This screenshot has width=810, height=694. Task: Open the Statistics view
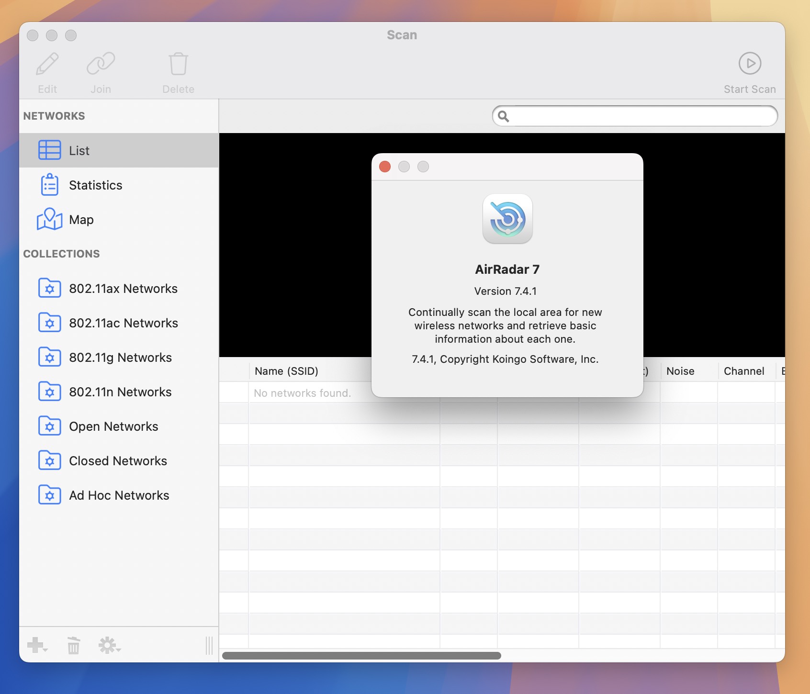tap(119, 185)
